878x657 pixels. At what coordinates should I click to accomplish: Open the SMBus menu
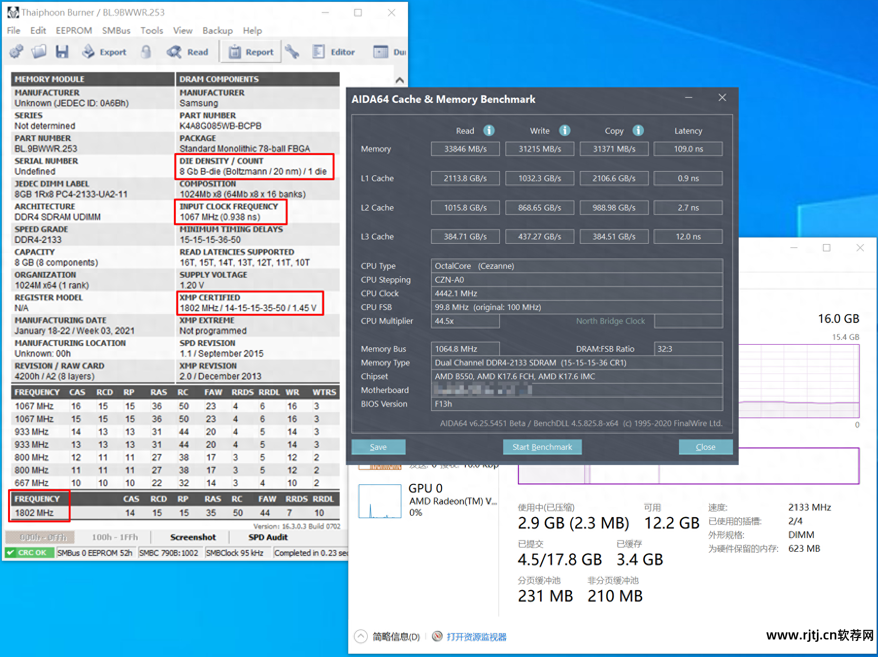coord(116,30)
